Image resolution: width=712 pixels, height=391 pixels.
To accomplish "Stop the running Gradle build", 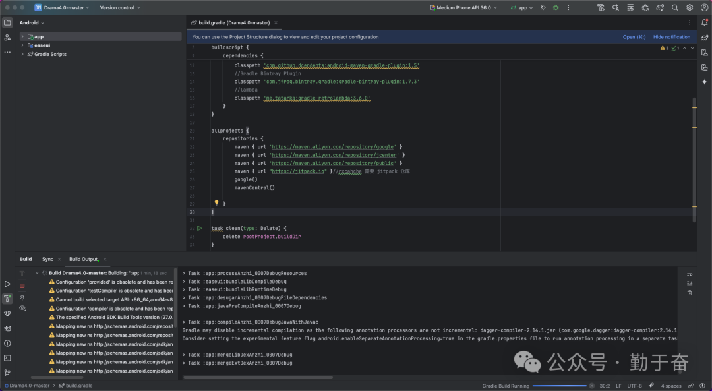I will 22,286.
